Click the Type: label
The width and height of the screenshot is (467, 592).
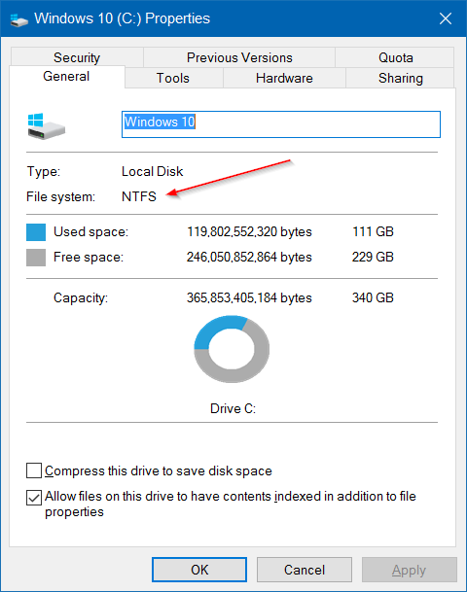44,171
